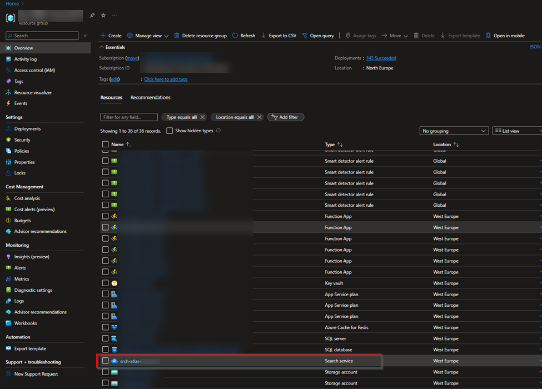Check the select-all Name header checkbox
The height and width of the screenshot is (389, 542).
coord(105,144)
